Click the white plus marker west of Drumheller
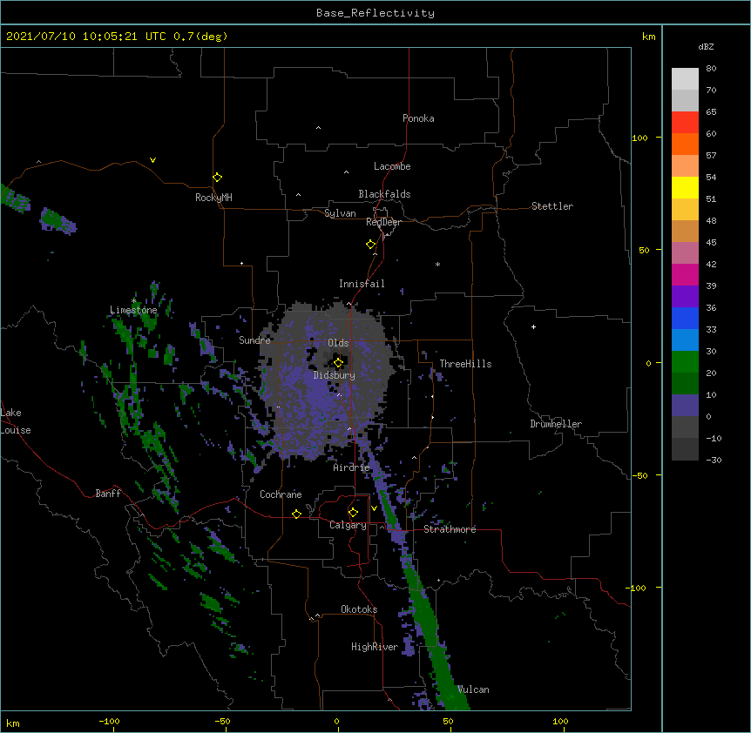 click(x=533, y=326)
